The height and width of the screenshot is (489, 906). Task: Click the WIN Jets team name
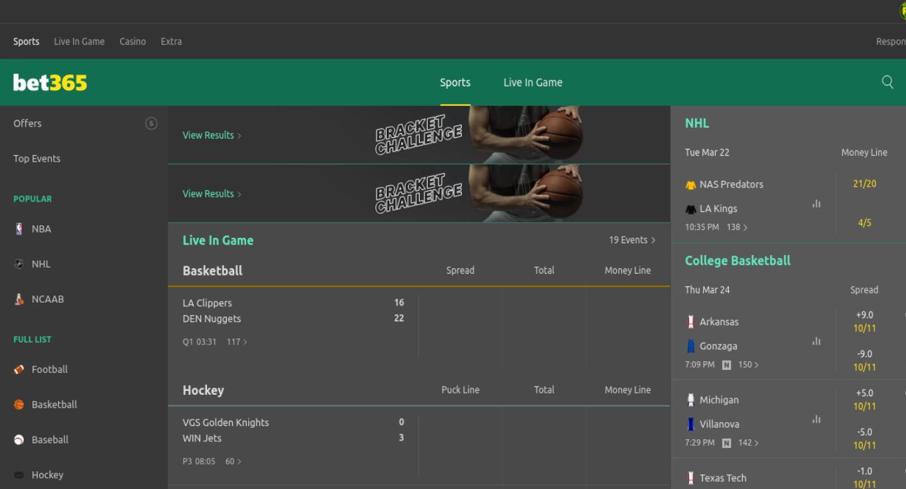(202, 438)
